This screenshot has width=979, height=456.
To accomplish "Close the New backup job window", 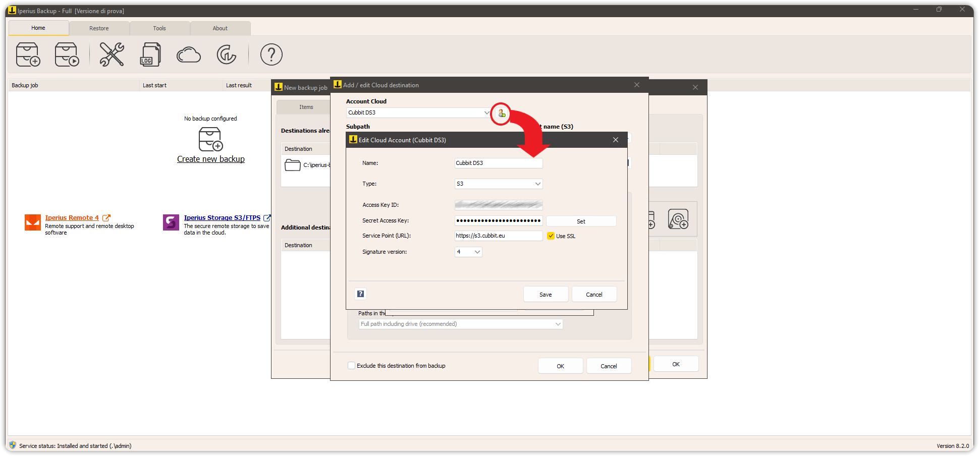I will coord(695,87).
